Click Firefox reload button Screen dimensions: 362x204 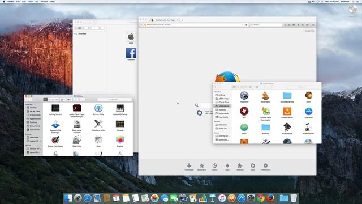(247, 25)
